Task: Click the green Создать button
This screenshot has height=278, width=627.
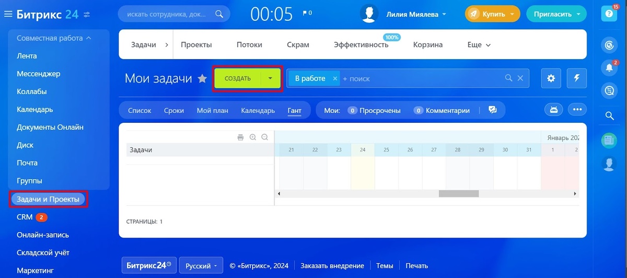Action: 238,78
